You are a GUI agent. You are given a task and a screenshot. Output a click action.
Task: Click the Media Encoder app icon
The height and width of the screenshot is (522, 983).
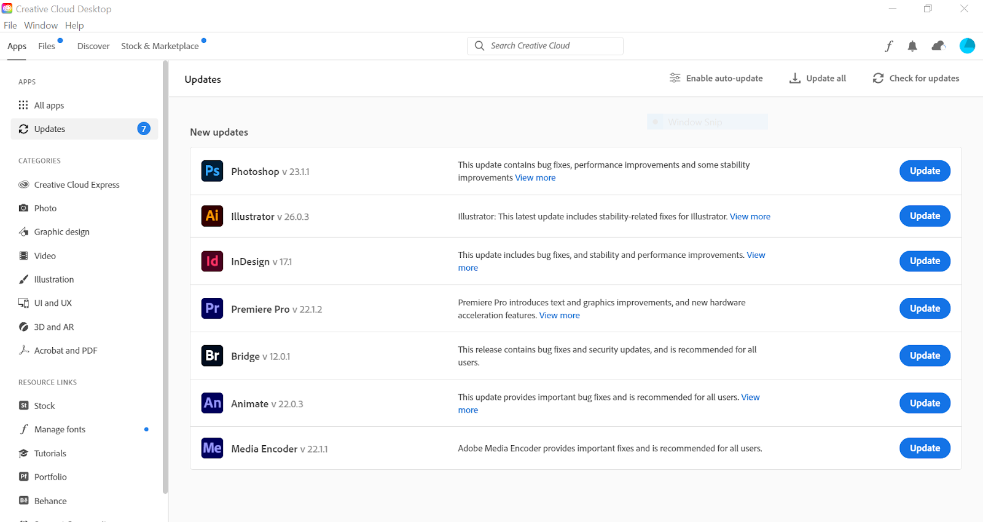(x=212, y=448)
